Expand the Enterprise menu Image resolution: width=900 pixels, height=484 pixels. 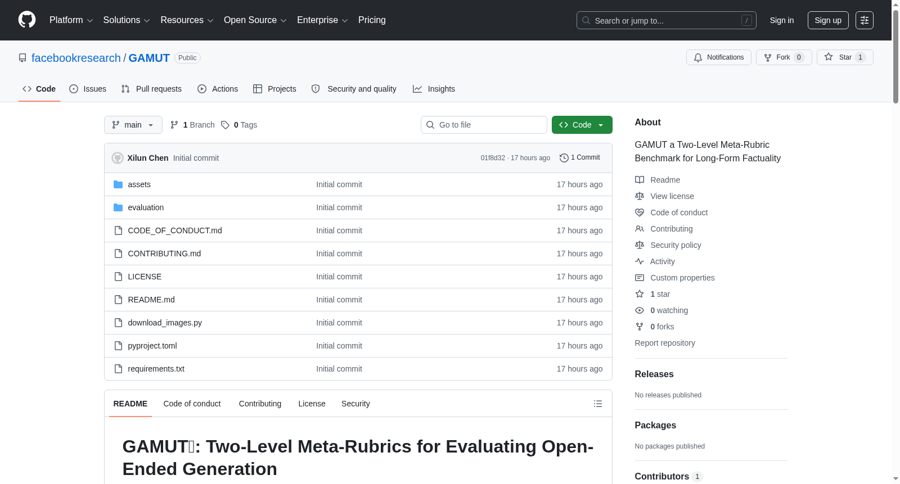(322, 20)
